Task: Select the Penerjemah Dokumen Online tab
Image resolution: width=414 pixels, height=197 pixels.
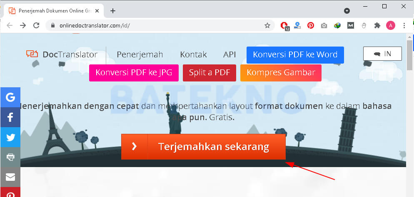Action: 54,11
